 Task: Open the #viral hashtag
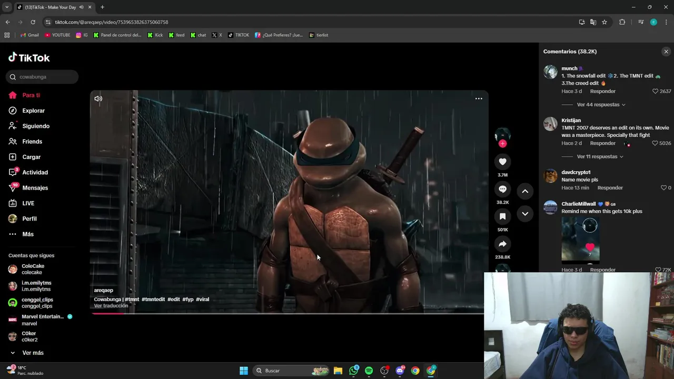[x=203, y=300]
